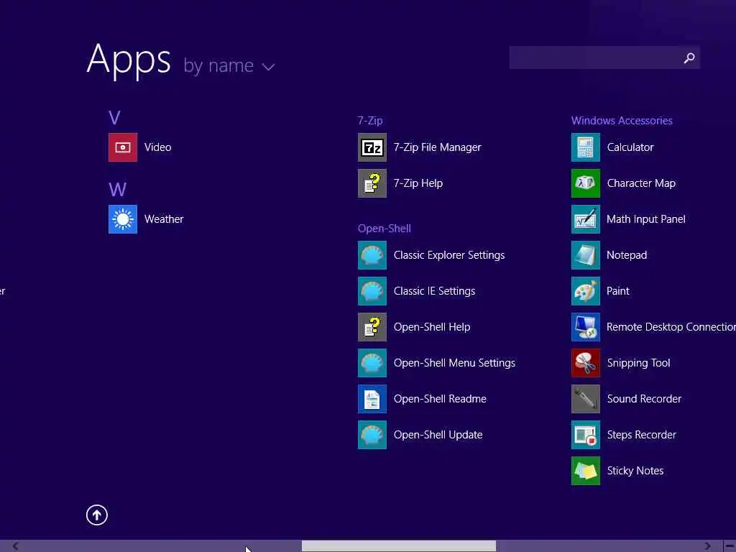The width and height of the screenshot is (736, 552).
Task: Open the Notepad icon
Action: 586,255
